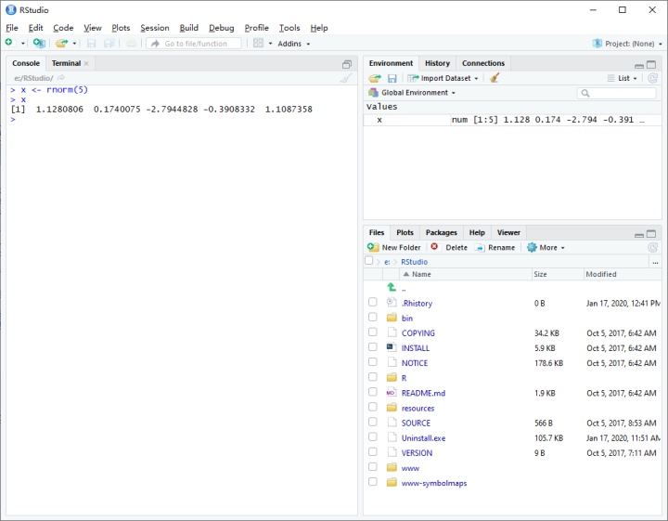Click the Save All documents icon
The height and width of the screenshot is (521, 668).
tap(109, 43)
